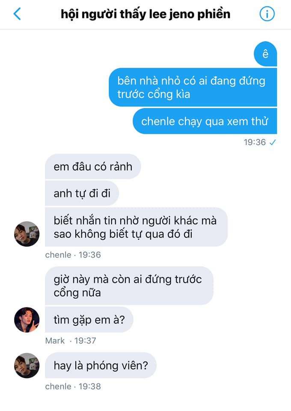The height and width of the screenshot is (411, 291).
Task: Tap the 'chenle chạy qua xem thử' bubble
Action: click(205, 121)
